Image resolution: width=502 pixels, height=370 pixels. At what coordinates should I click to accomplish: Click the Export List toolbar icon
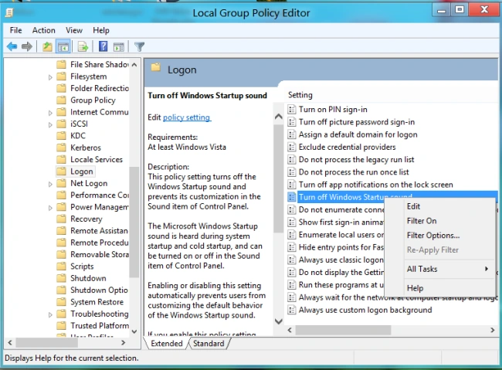click(83, 47)
